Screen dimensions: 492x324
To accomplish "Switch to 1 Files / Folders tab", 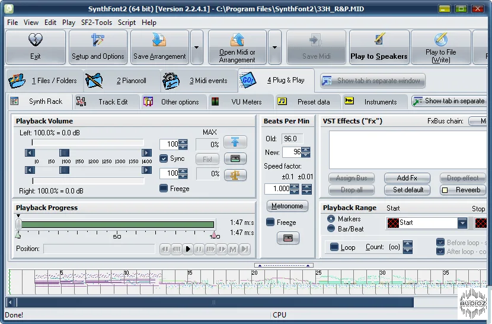I will [x=45, y=81].
